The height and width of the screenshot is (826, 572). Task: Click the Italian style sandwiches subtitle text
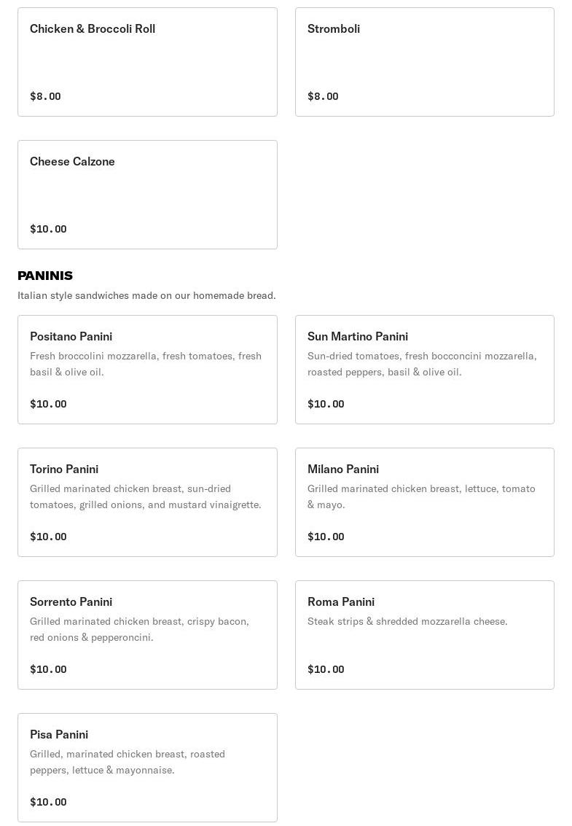point(146,295)
